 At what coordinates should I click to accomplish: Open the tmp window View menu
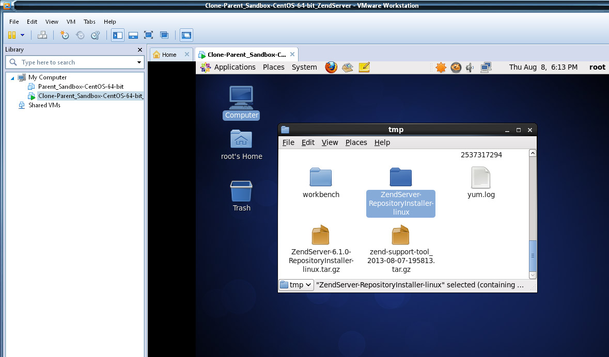[330, 142]
